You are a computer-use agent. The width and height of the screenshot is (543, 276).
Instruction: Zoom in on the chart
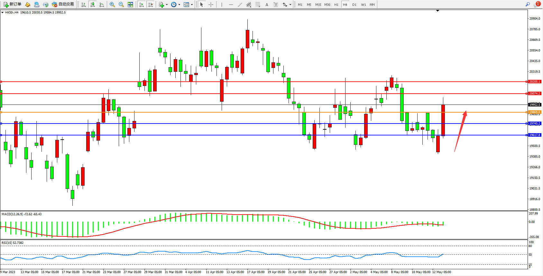[x=112, y=5]
